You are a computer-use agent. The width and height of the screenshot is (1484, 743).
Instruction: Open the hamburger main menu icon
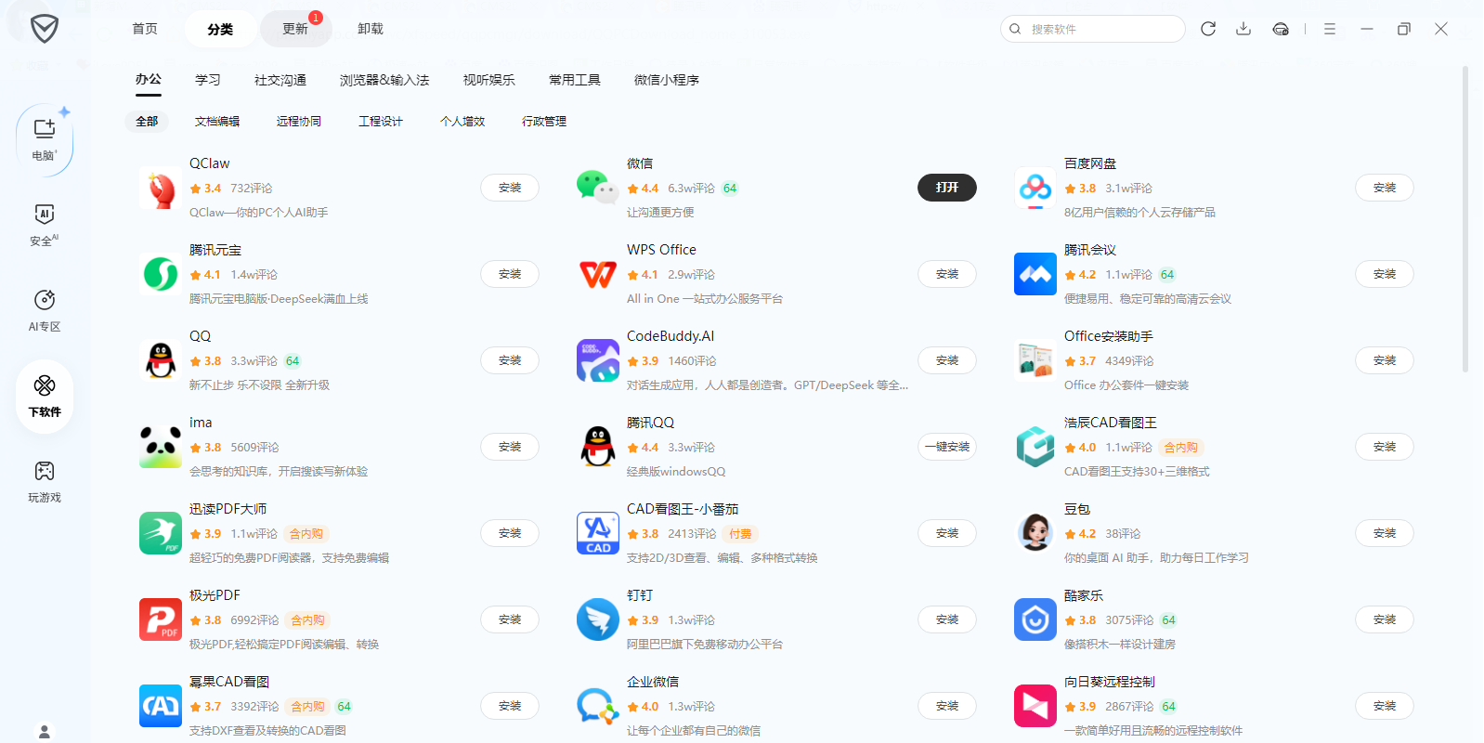tap(1330, 29)
